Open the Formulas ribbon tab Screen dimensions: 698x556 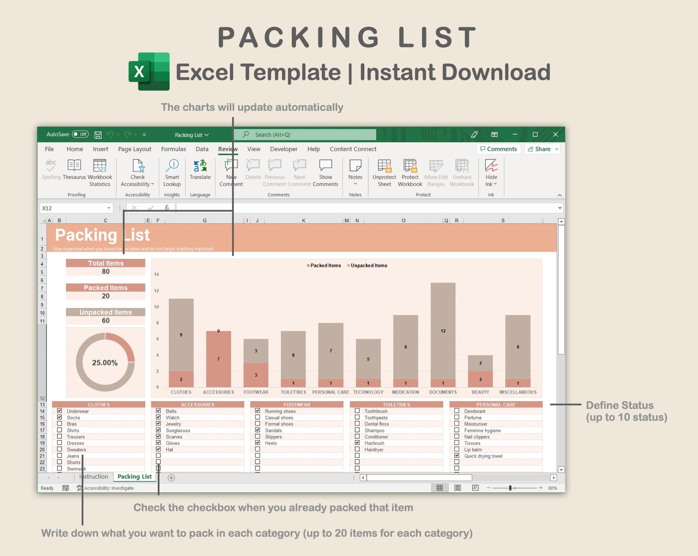pyautogui.click(x=173, y=149)
